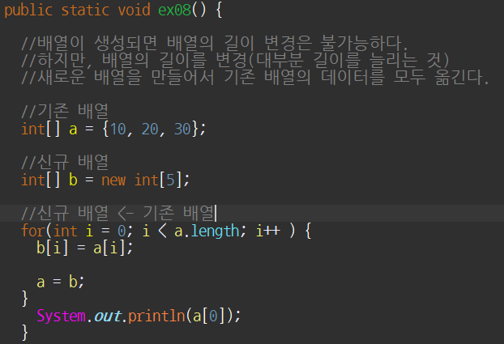504x344 pixels.
Task: Click the 'static' keyword
Action: (x=85, y=10)
